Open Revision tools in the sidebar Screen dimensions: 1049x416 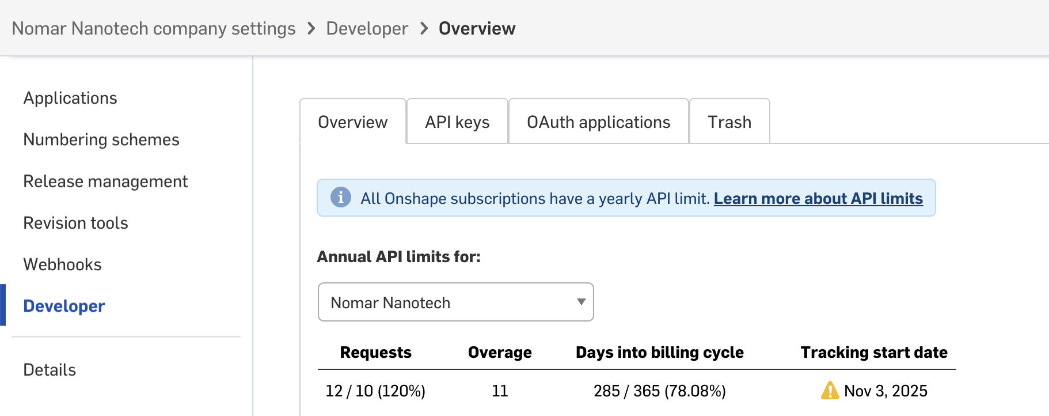click(75, 222)
